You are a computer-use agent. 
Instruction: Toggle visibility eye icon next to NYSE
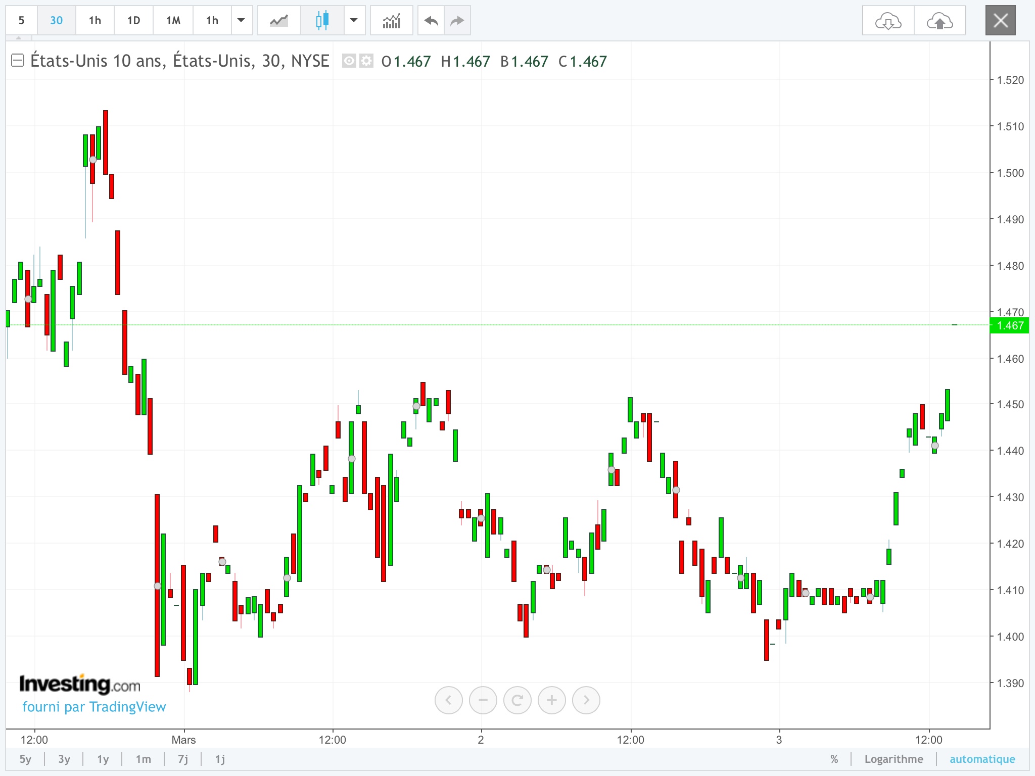tap(349, 61)
